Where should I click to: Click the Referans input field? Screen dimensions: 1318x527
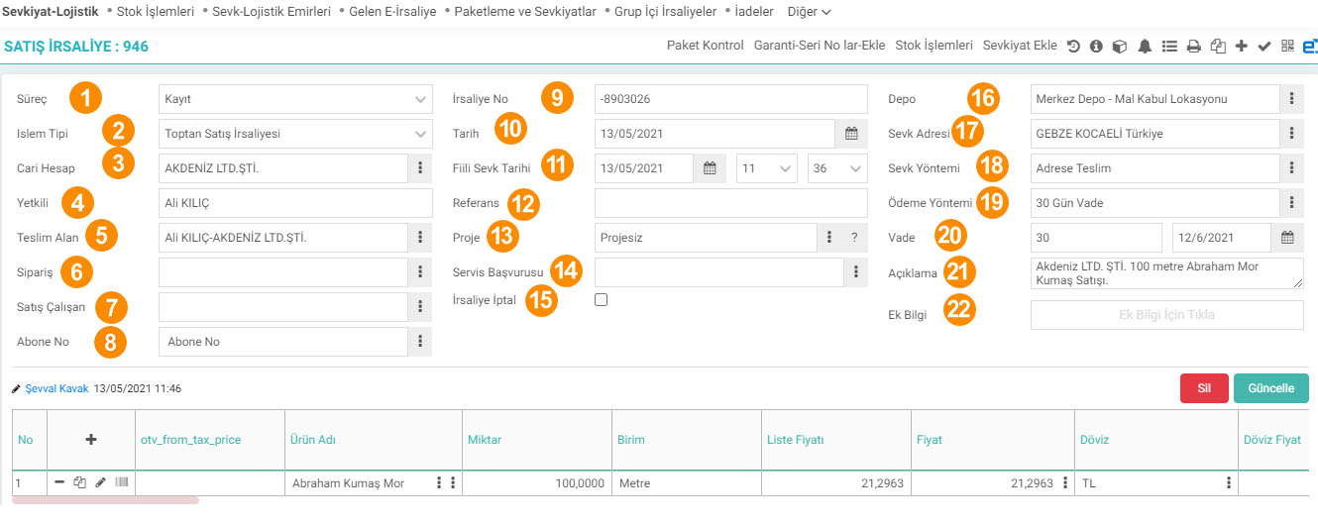731,202
